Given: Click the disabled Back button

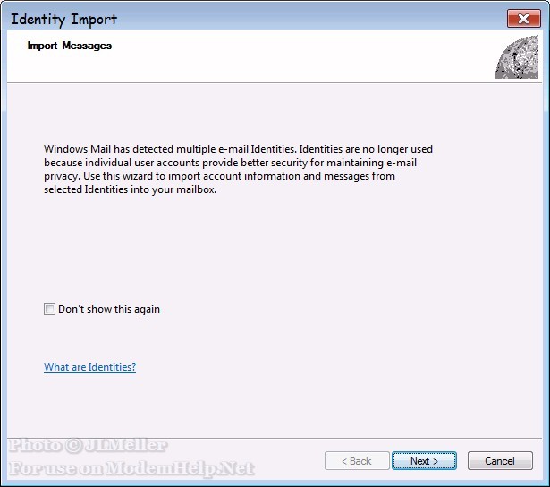Looking at the screenshot, I should point(357,461).
